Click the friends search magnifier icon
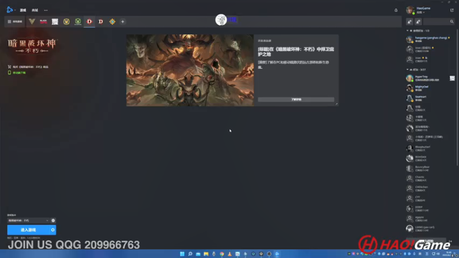 point(452,22)
